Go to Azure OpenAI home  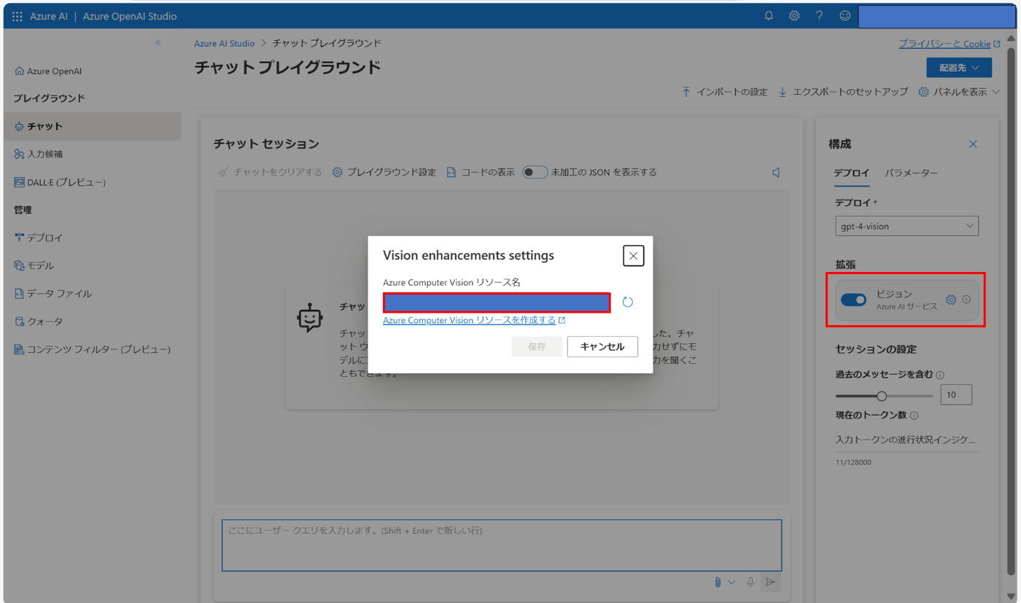(48, 71)
